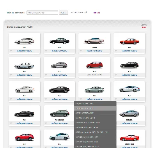Click red Audi A2 car image

click(x=94, y=65)
